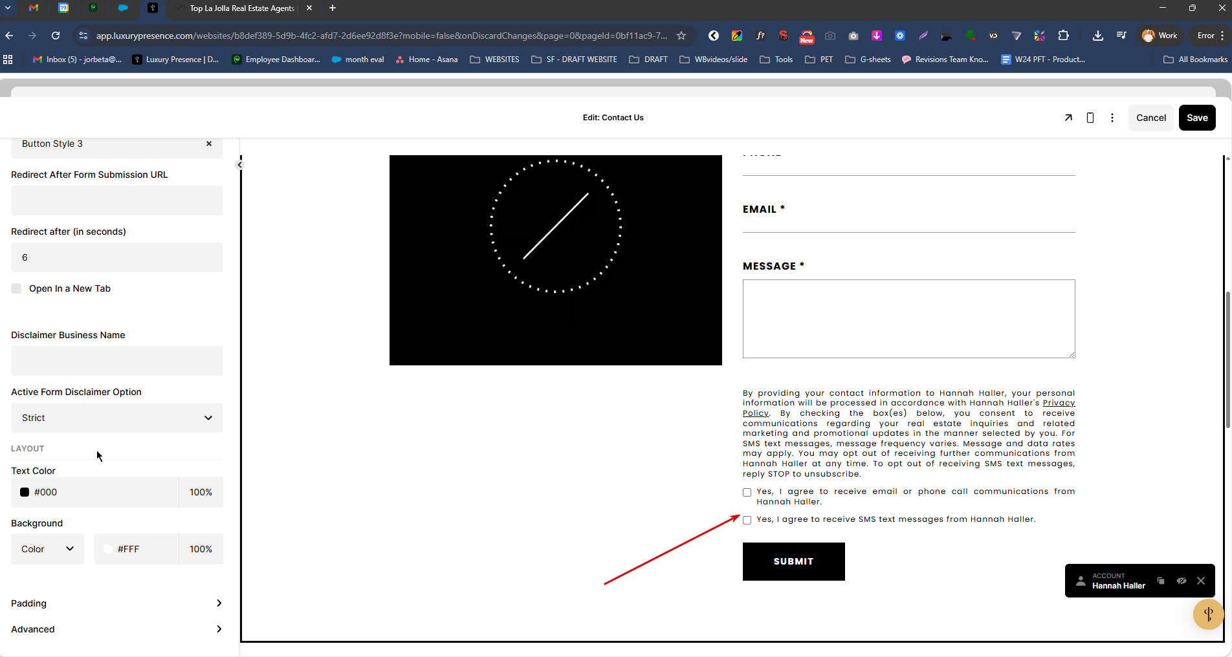Open the Privacy Policy link
The height and width of the screenshot is (657, 1232).
tap(1059, 403)
